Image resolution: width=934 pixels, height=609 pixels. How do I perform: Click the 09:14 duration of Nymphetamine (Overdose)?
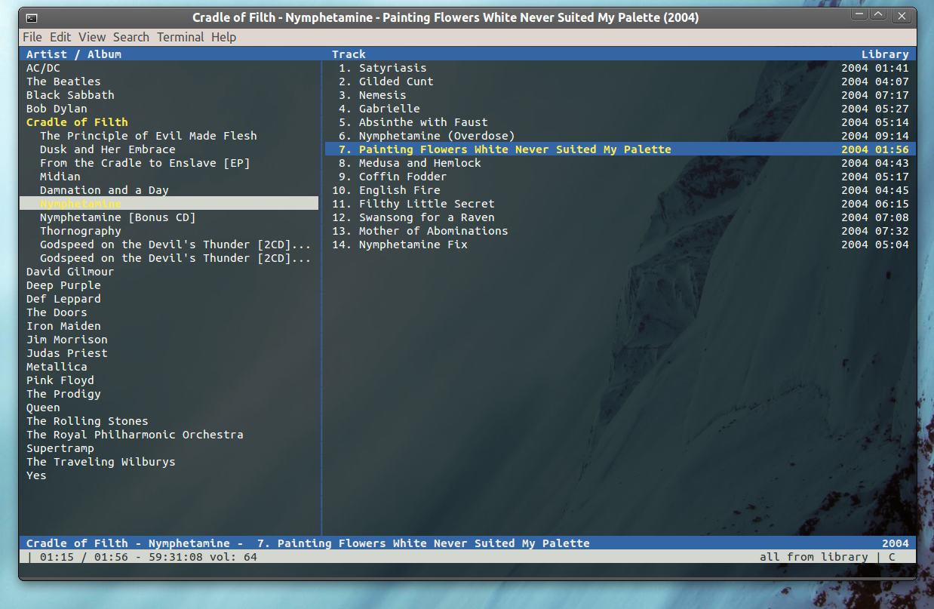[892, 136]
